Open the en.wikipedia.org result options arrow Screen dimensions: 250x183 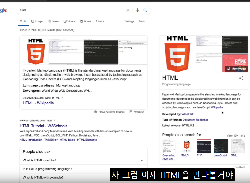tap(62, 98)
